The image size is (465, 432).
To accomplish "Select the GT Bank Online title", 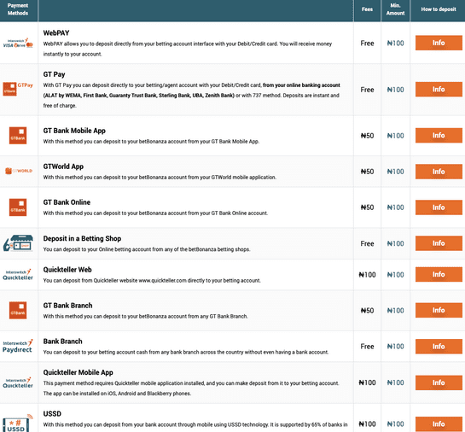I will 67,202.
